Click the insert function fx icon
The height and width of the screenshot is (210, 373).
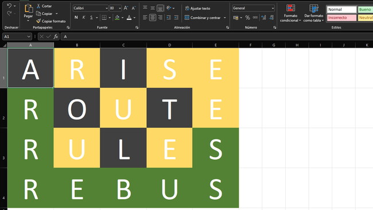click(56, 36)
